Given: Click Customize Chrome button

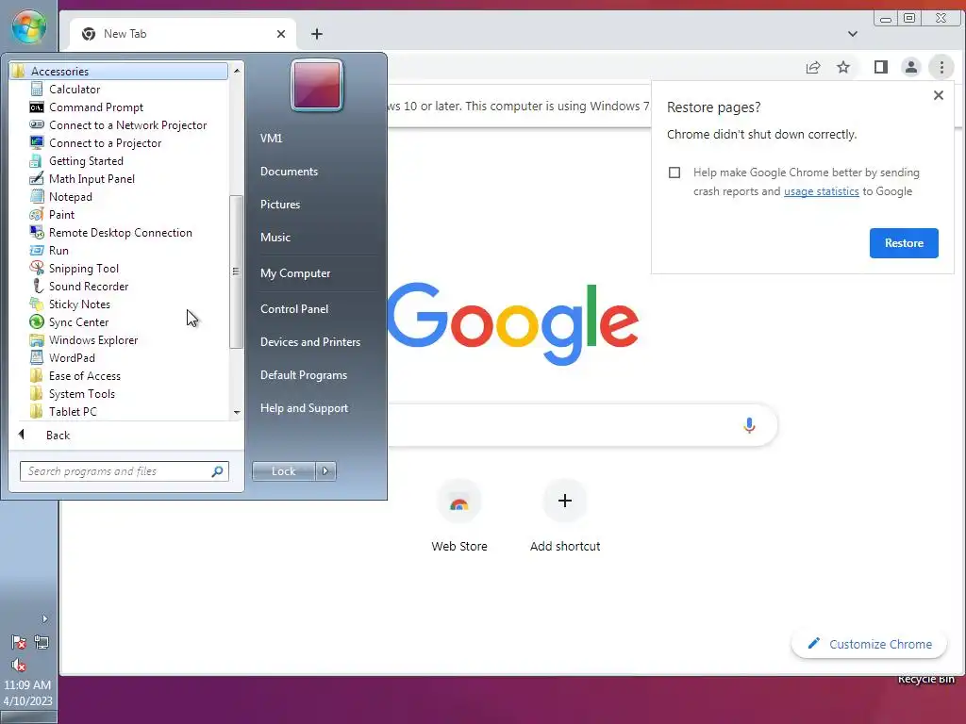Looking at the screenshot, I should pos(869,644).
